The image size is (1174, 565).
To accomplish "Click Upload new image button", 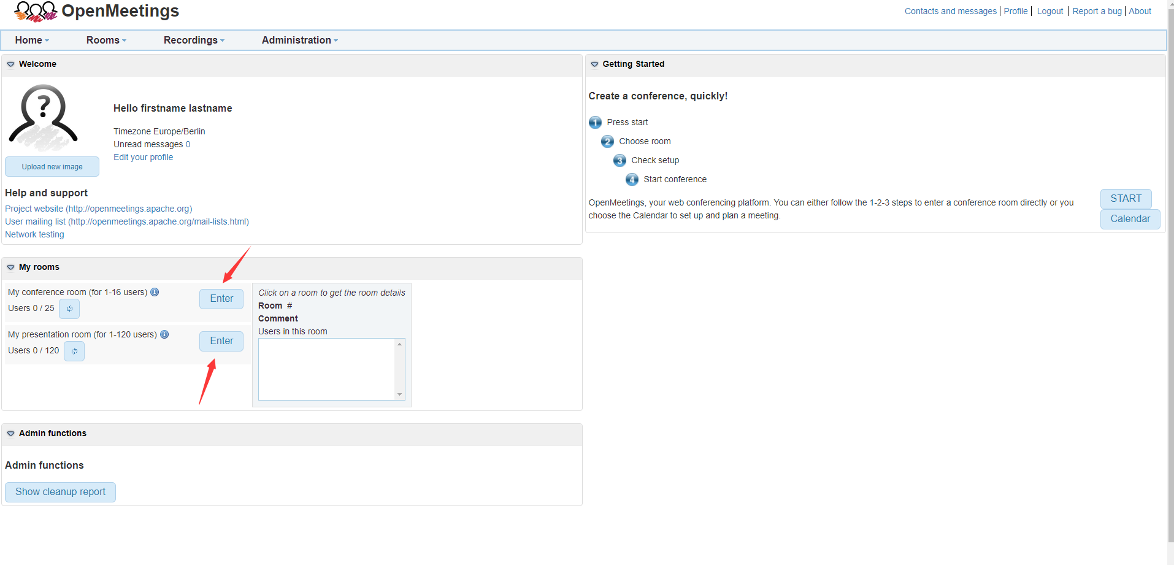I will 52,167.
